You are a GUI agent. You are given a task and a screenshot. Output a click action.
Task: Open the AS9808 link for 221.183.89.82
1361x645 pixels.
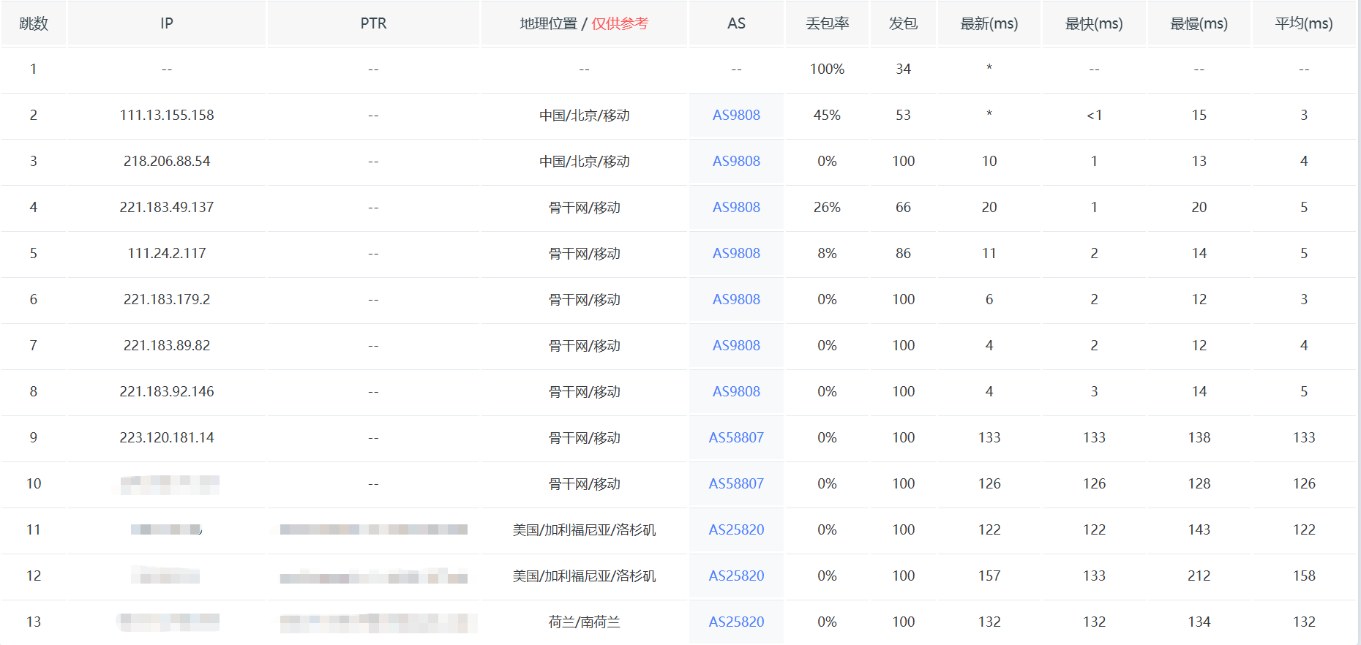736,345
